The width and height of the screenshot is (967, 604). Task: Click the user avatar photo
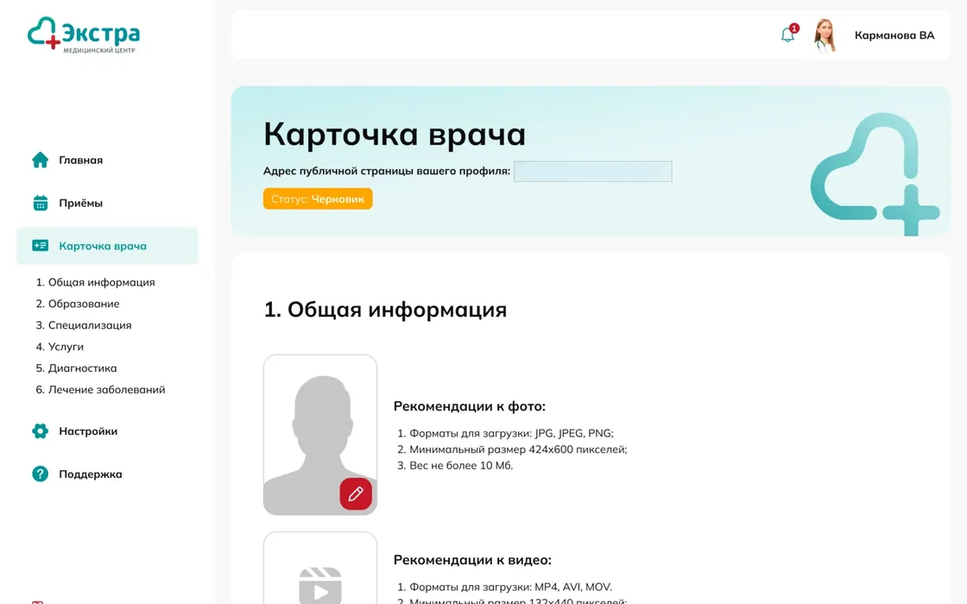825,35
